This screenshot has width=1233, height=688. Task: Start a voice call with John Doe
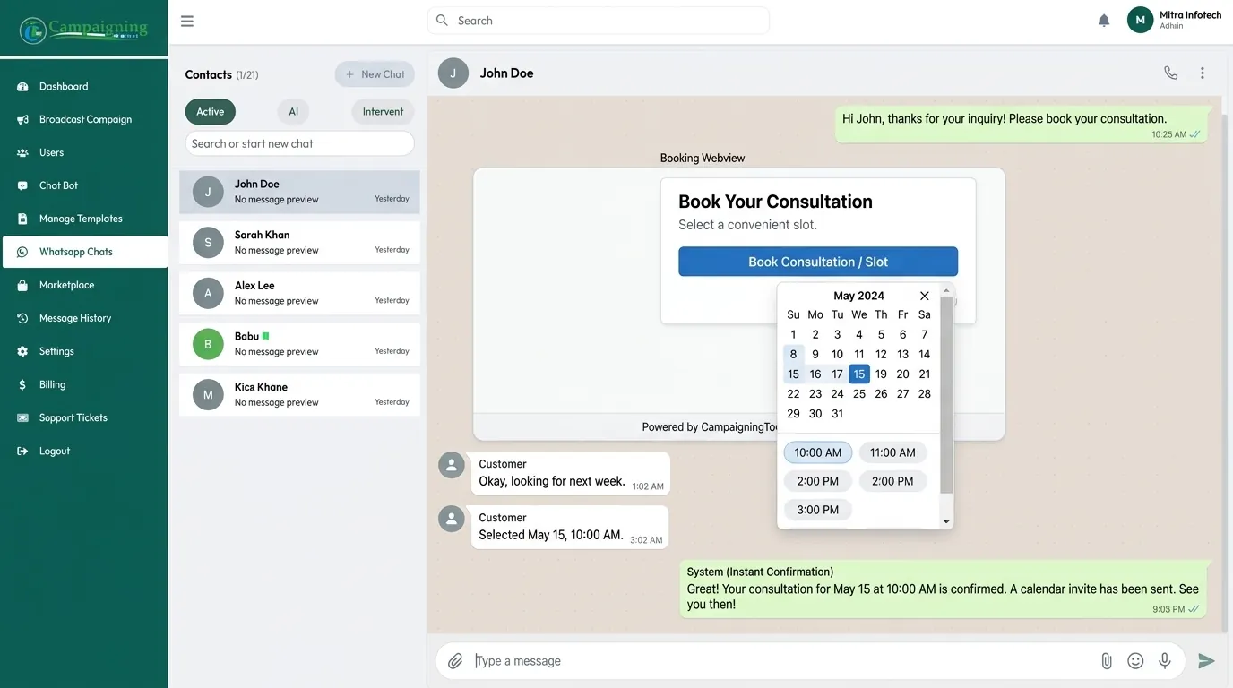[x=1171, y=73]
